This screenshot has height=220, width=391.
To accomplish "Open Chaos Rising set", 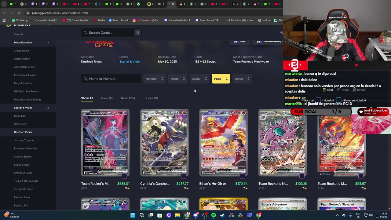I will tap(21, 51).
